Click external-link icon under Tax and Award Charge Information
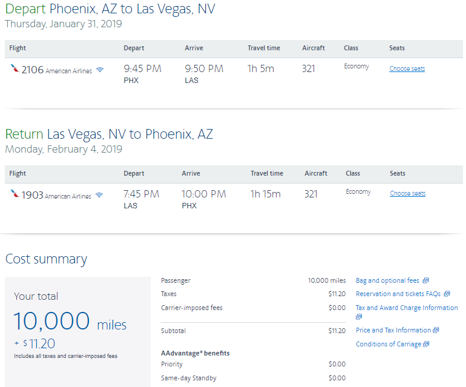Image resolution: width=466 pixels, height=387 pixels. click(x=359, y=317)
